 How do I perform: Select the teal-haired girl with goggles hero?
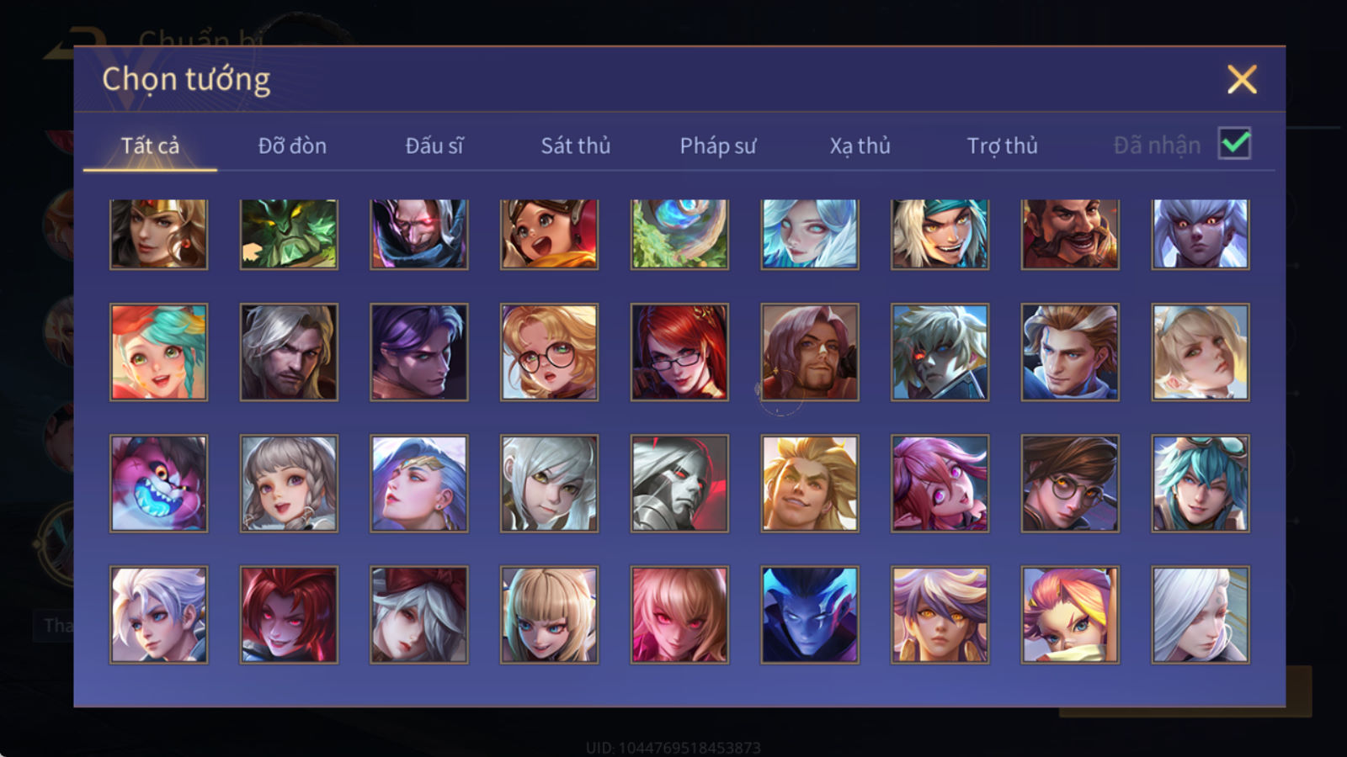coord(1201,483)
